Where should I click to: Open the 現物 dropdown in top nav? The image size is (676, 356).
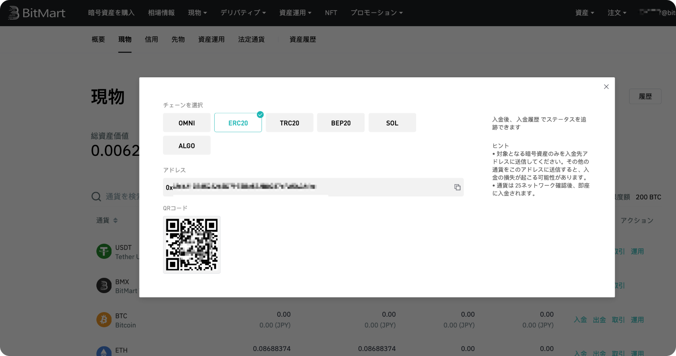point(197,13)
